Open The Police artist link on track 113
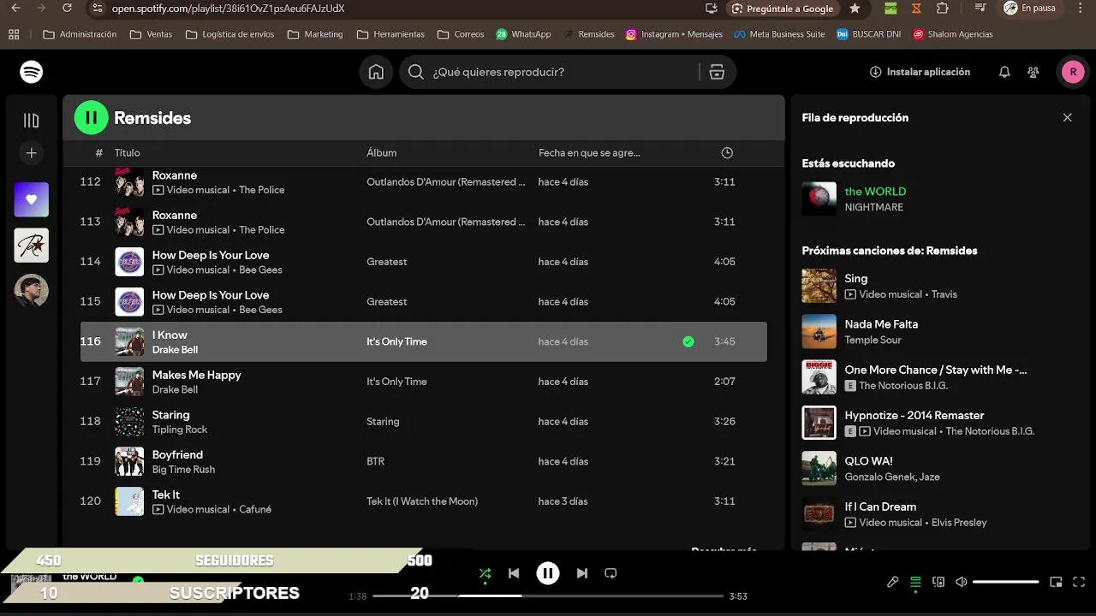 262,230
